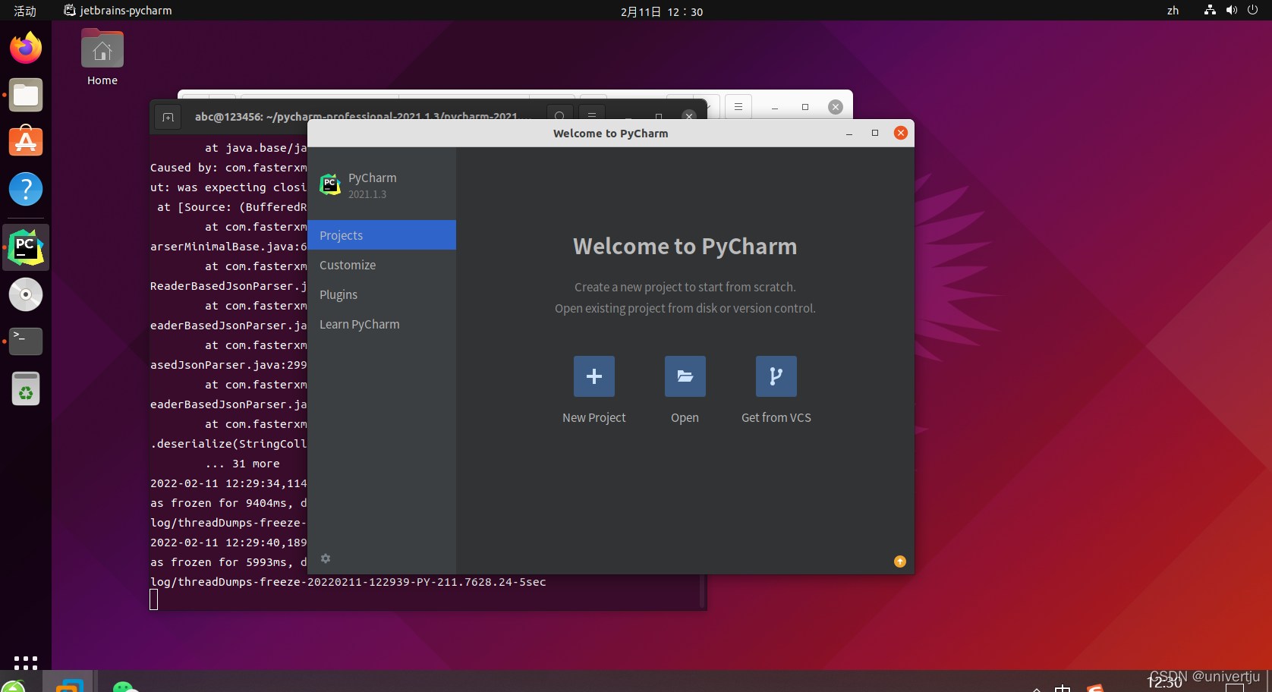Click the Welcome to PyCharm heading
This screenshot has height=692, width=1272.
[x=685, y=247]
